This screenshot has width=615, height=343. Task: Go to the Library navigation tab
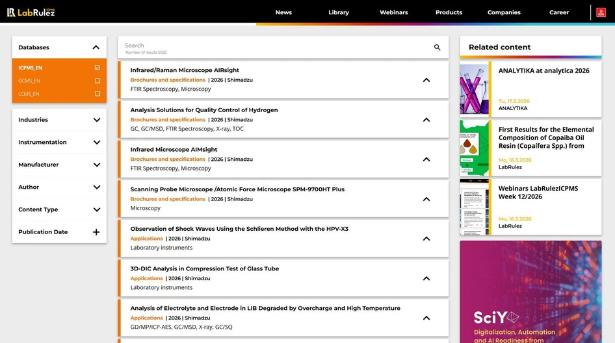(338, 12)
